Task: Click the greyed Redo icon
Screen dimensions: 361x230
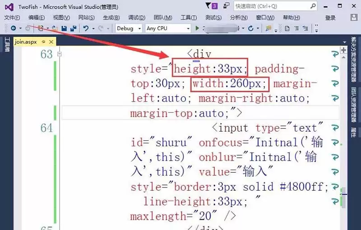Action: (x=101, y=28)
